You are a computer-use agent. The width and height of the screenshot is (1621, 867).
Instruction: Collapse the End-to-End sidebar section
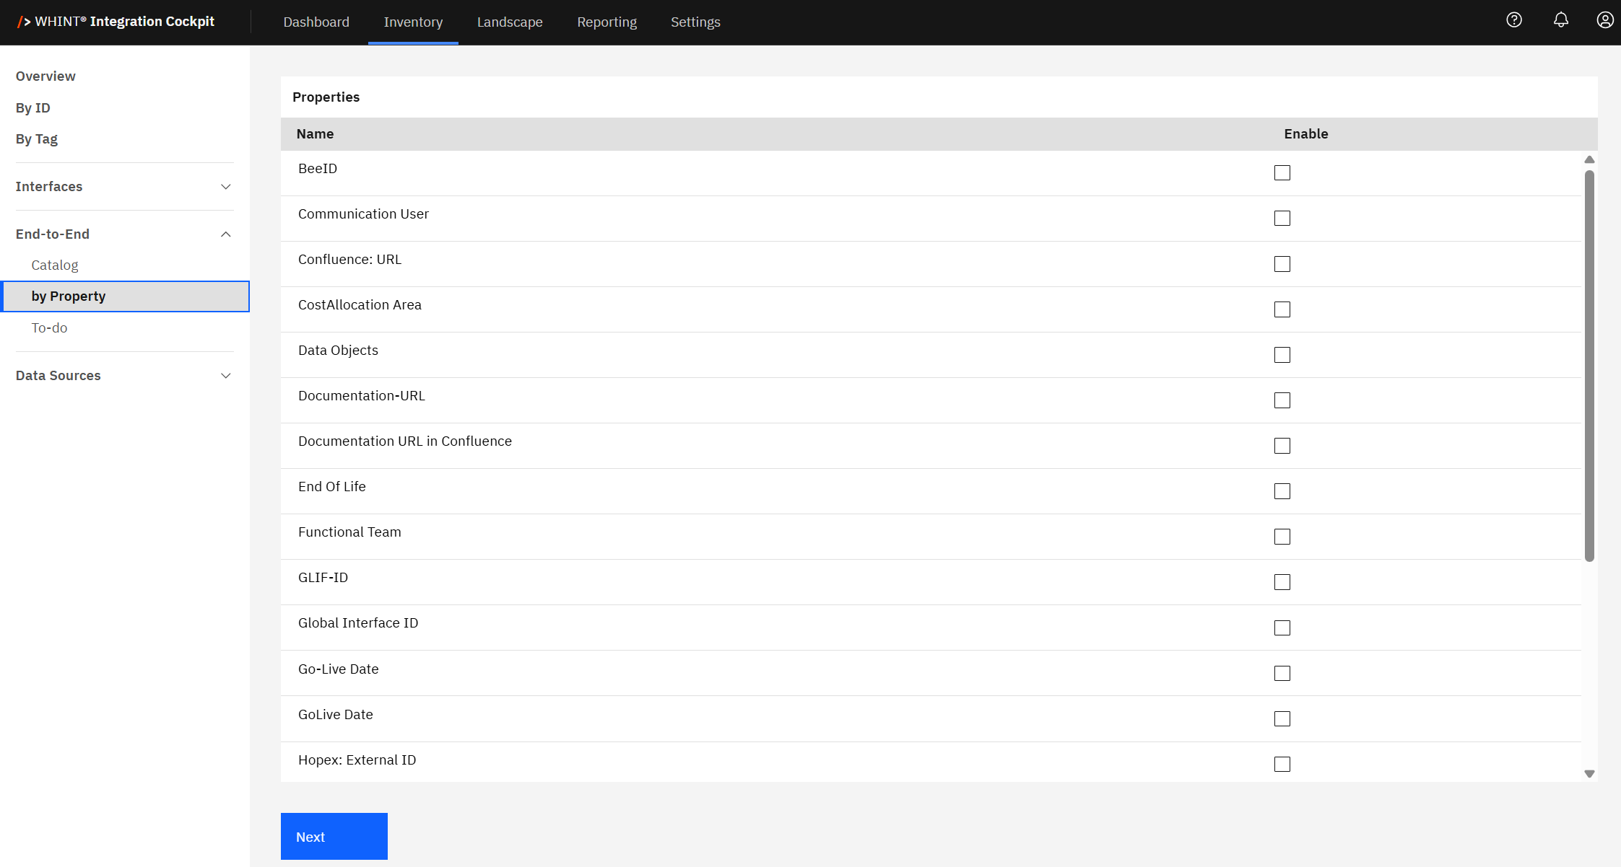tap(225, 234)
